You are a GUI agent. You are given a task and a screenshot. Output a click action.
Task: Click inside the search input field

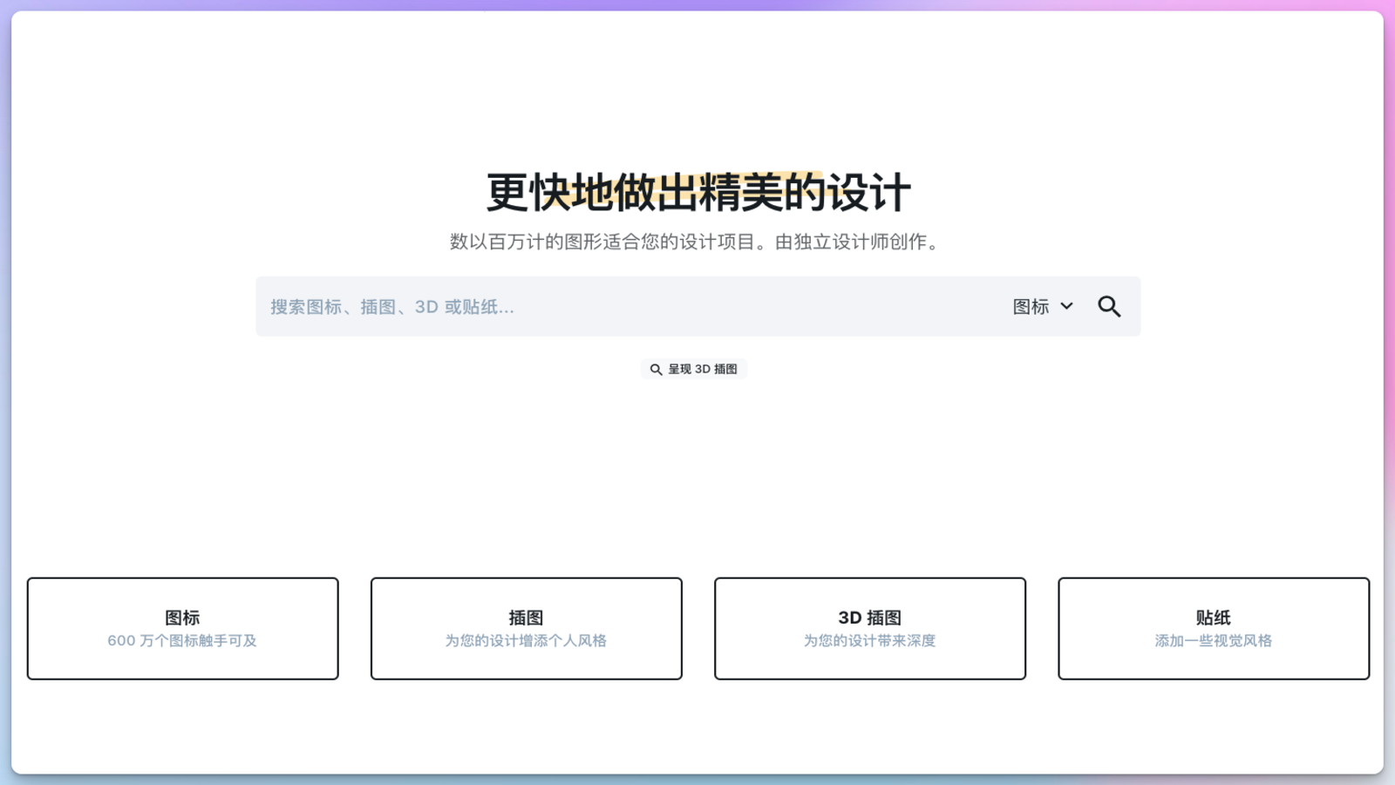610,306
